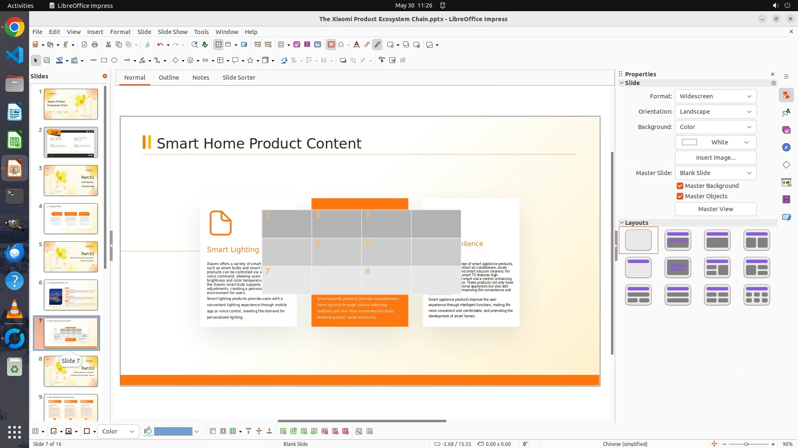
Task: Switch to the Slide Sorter tab
Action: point(239,78)
